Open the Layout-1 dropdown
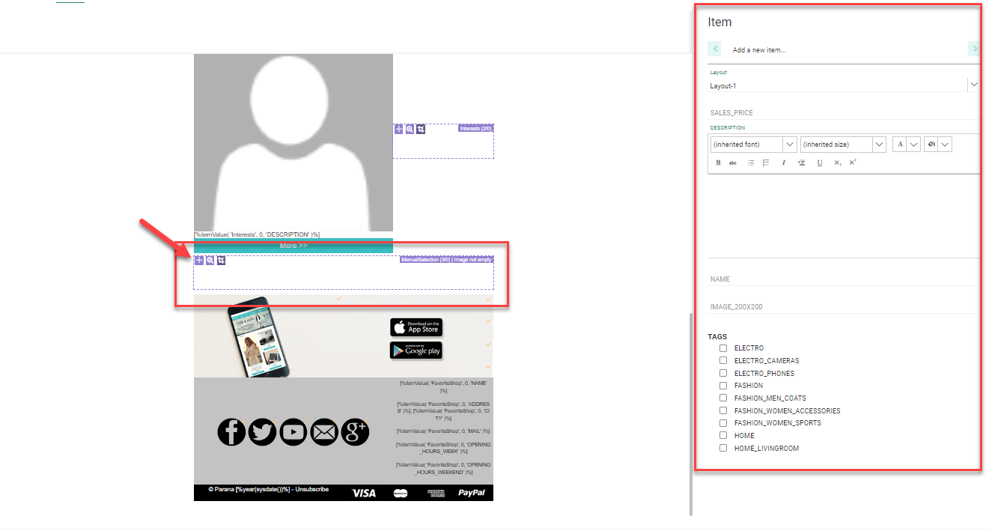Screen dimensions: 989x531 (x=973, y=85)
